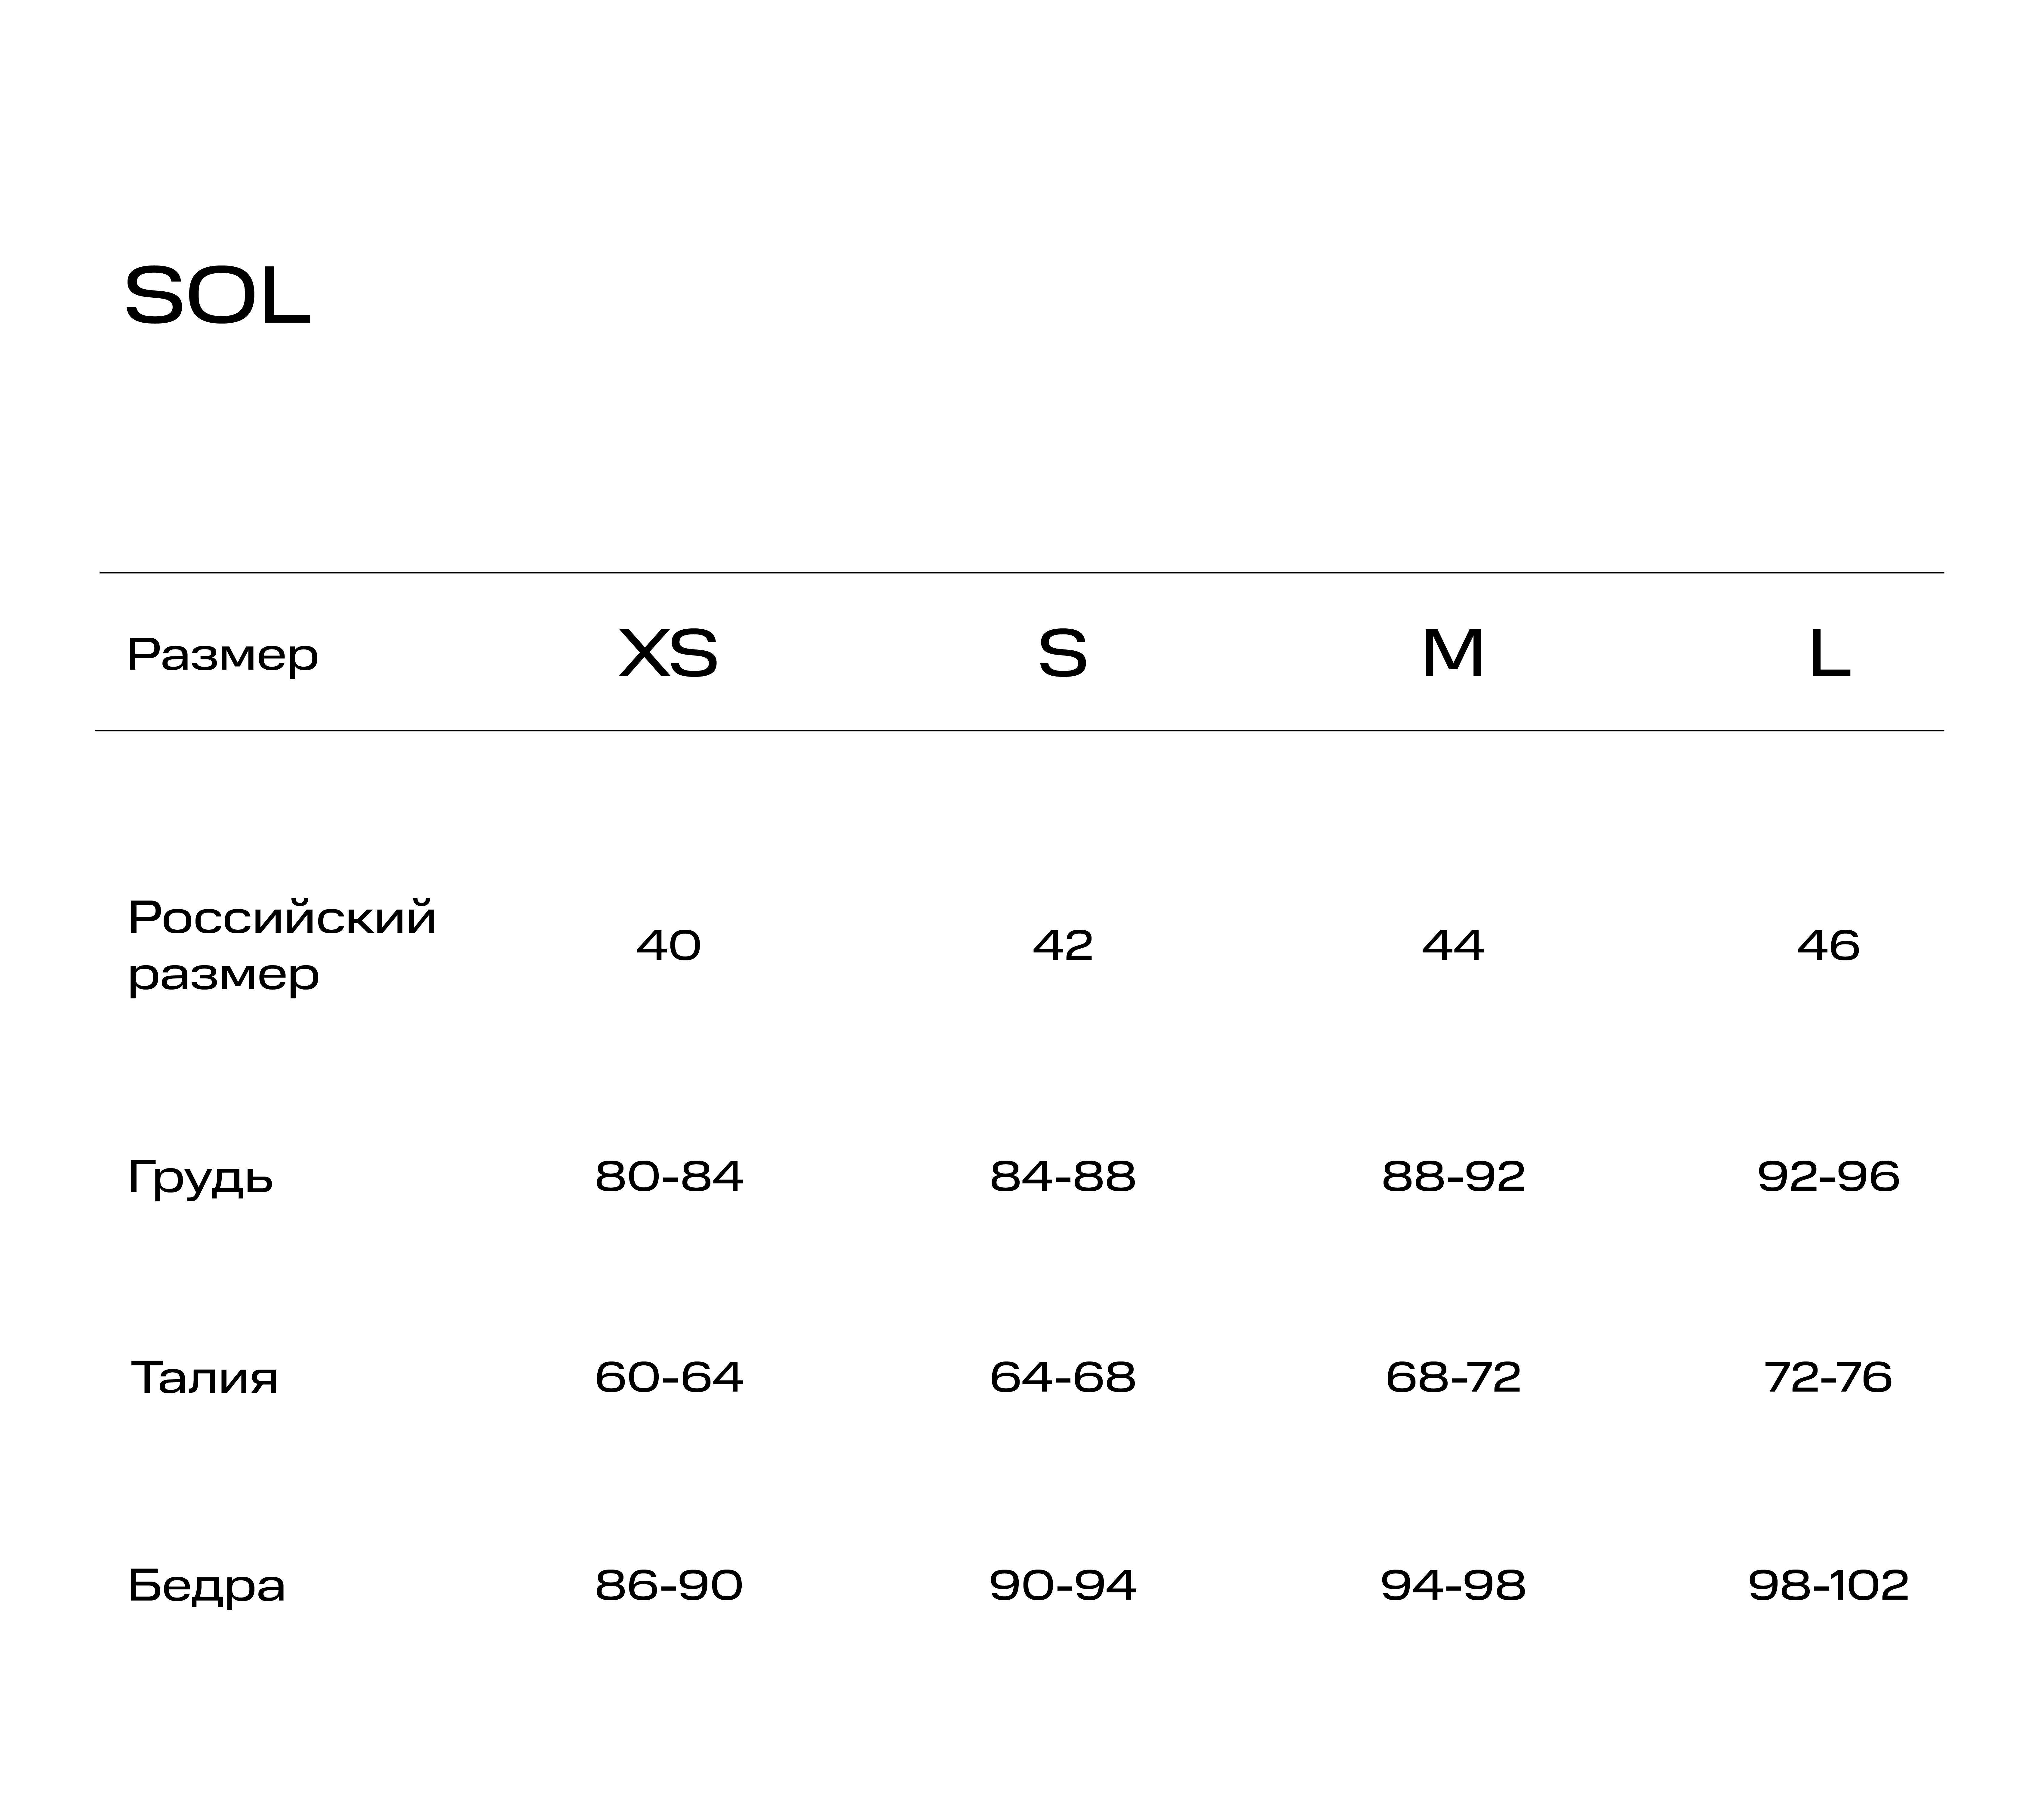Click the Российский размер row label

point(282,945)
